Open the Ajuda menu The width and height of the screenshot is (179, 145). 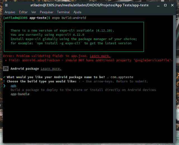coord(77,12)
